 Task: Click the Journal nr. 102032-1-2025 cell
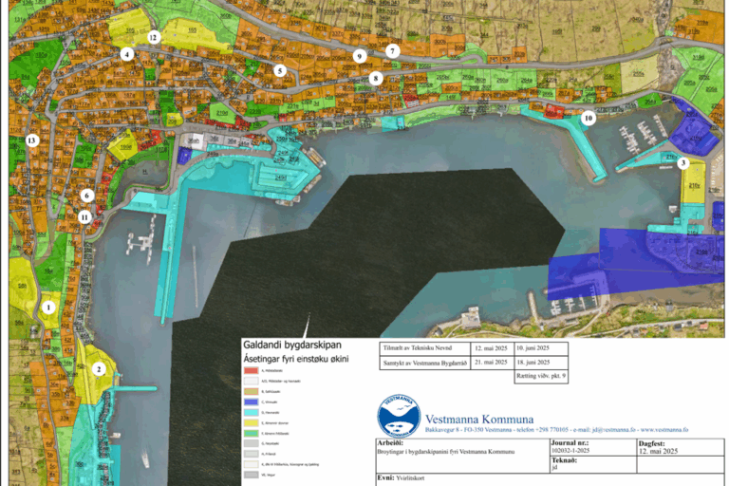point(582,447)
